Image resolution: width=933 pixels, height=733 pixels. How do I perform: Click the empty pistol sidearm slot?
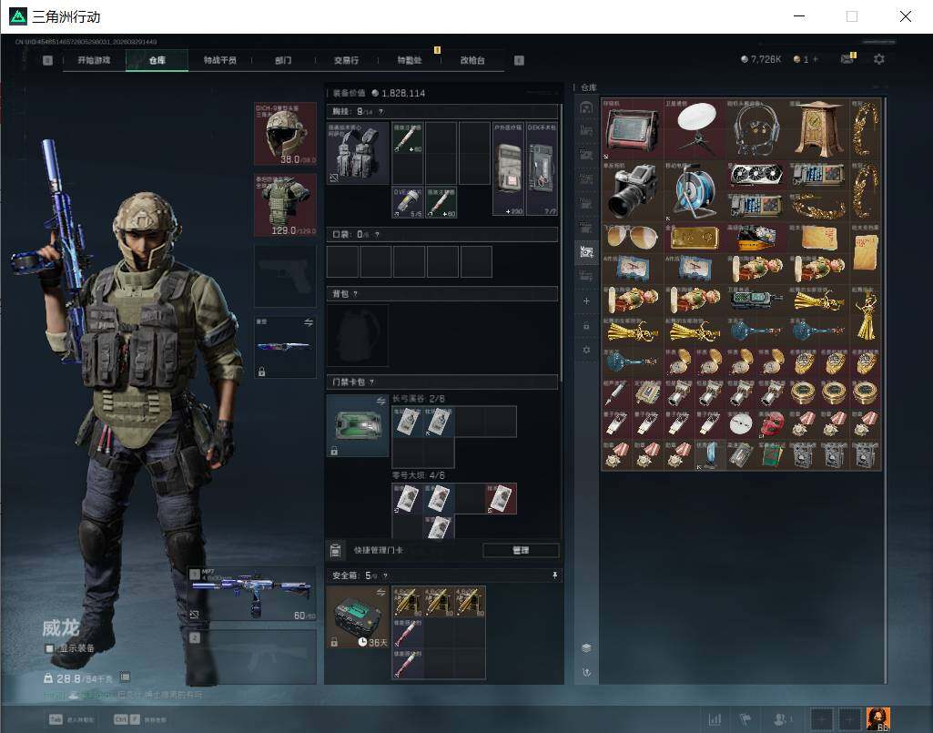tap(285, 276)
